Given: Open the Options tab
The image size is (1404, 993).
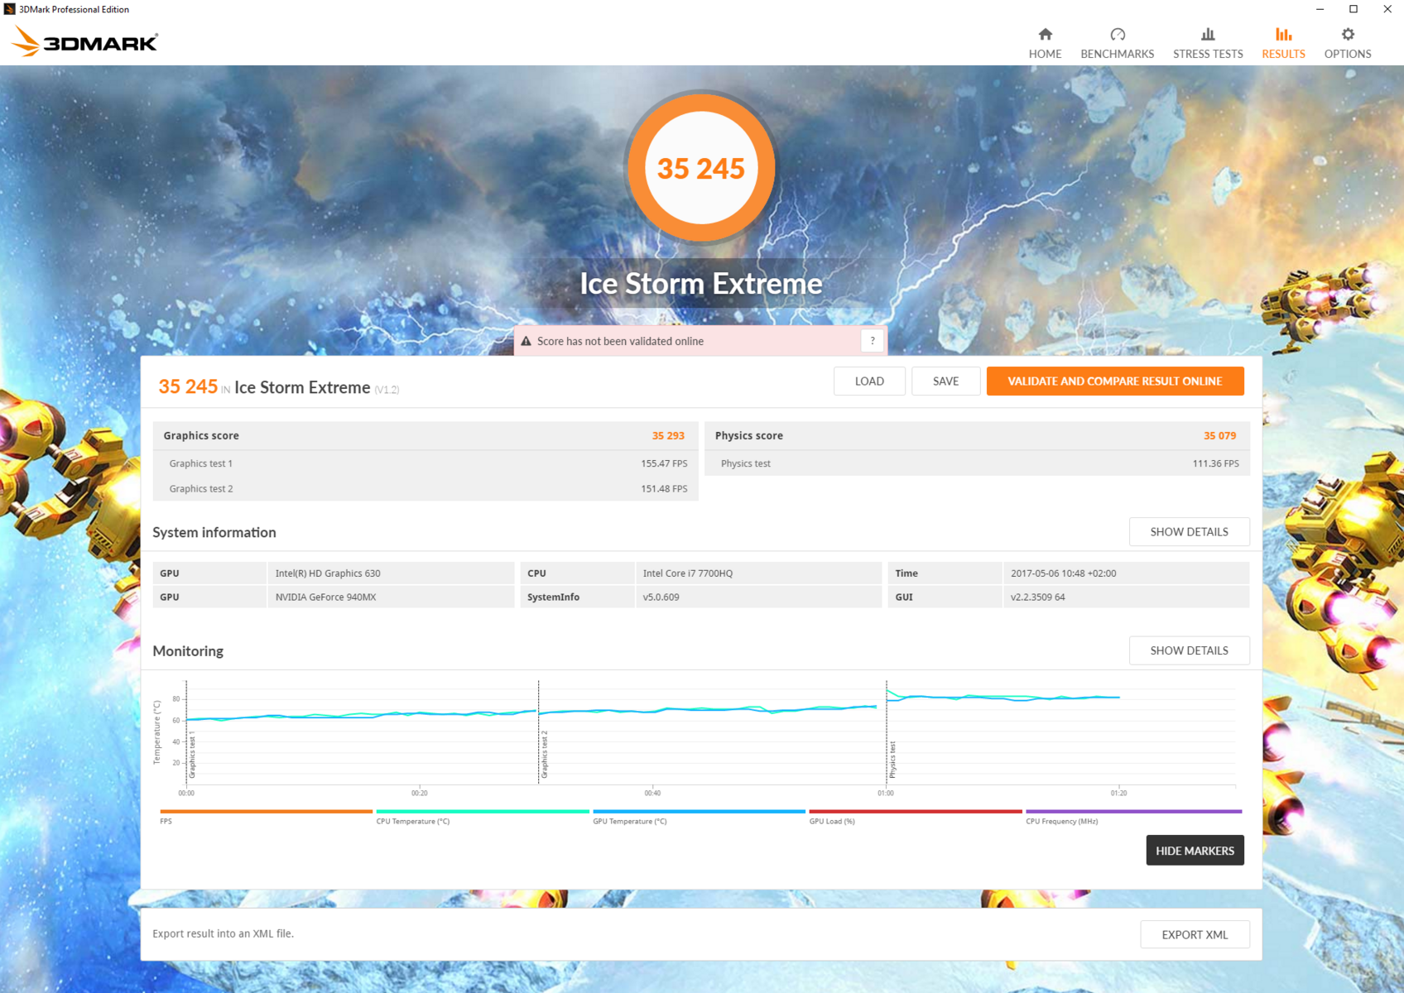Looking at the screenshot, I should [x=1348, y=43].
